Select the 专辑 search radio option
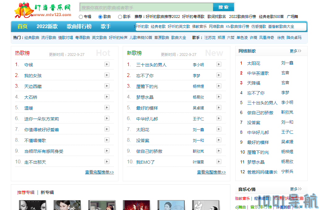 point(81,17)
